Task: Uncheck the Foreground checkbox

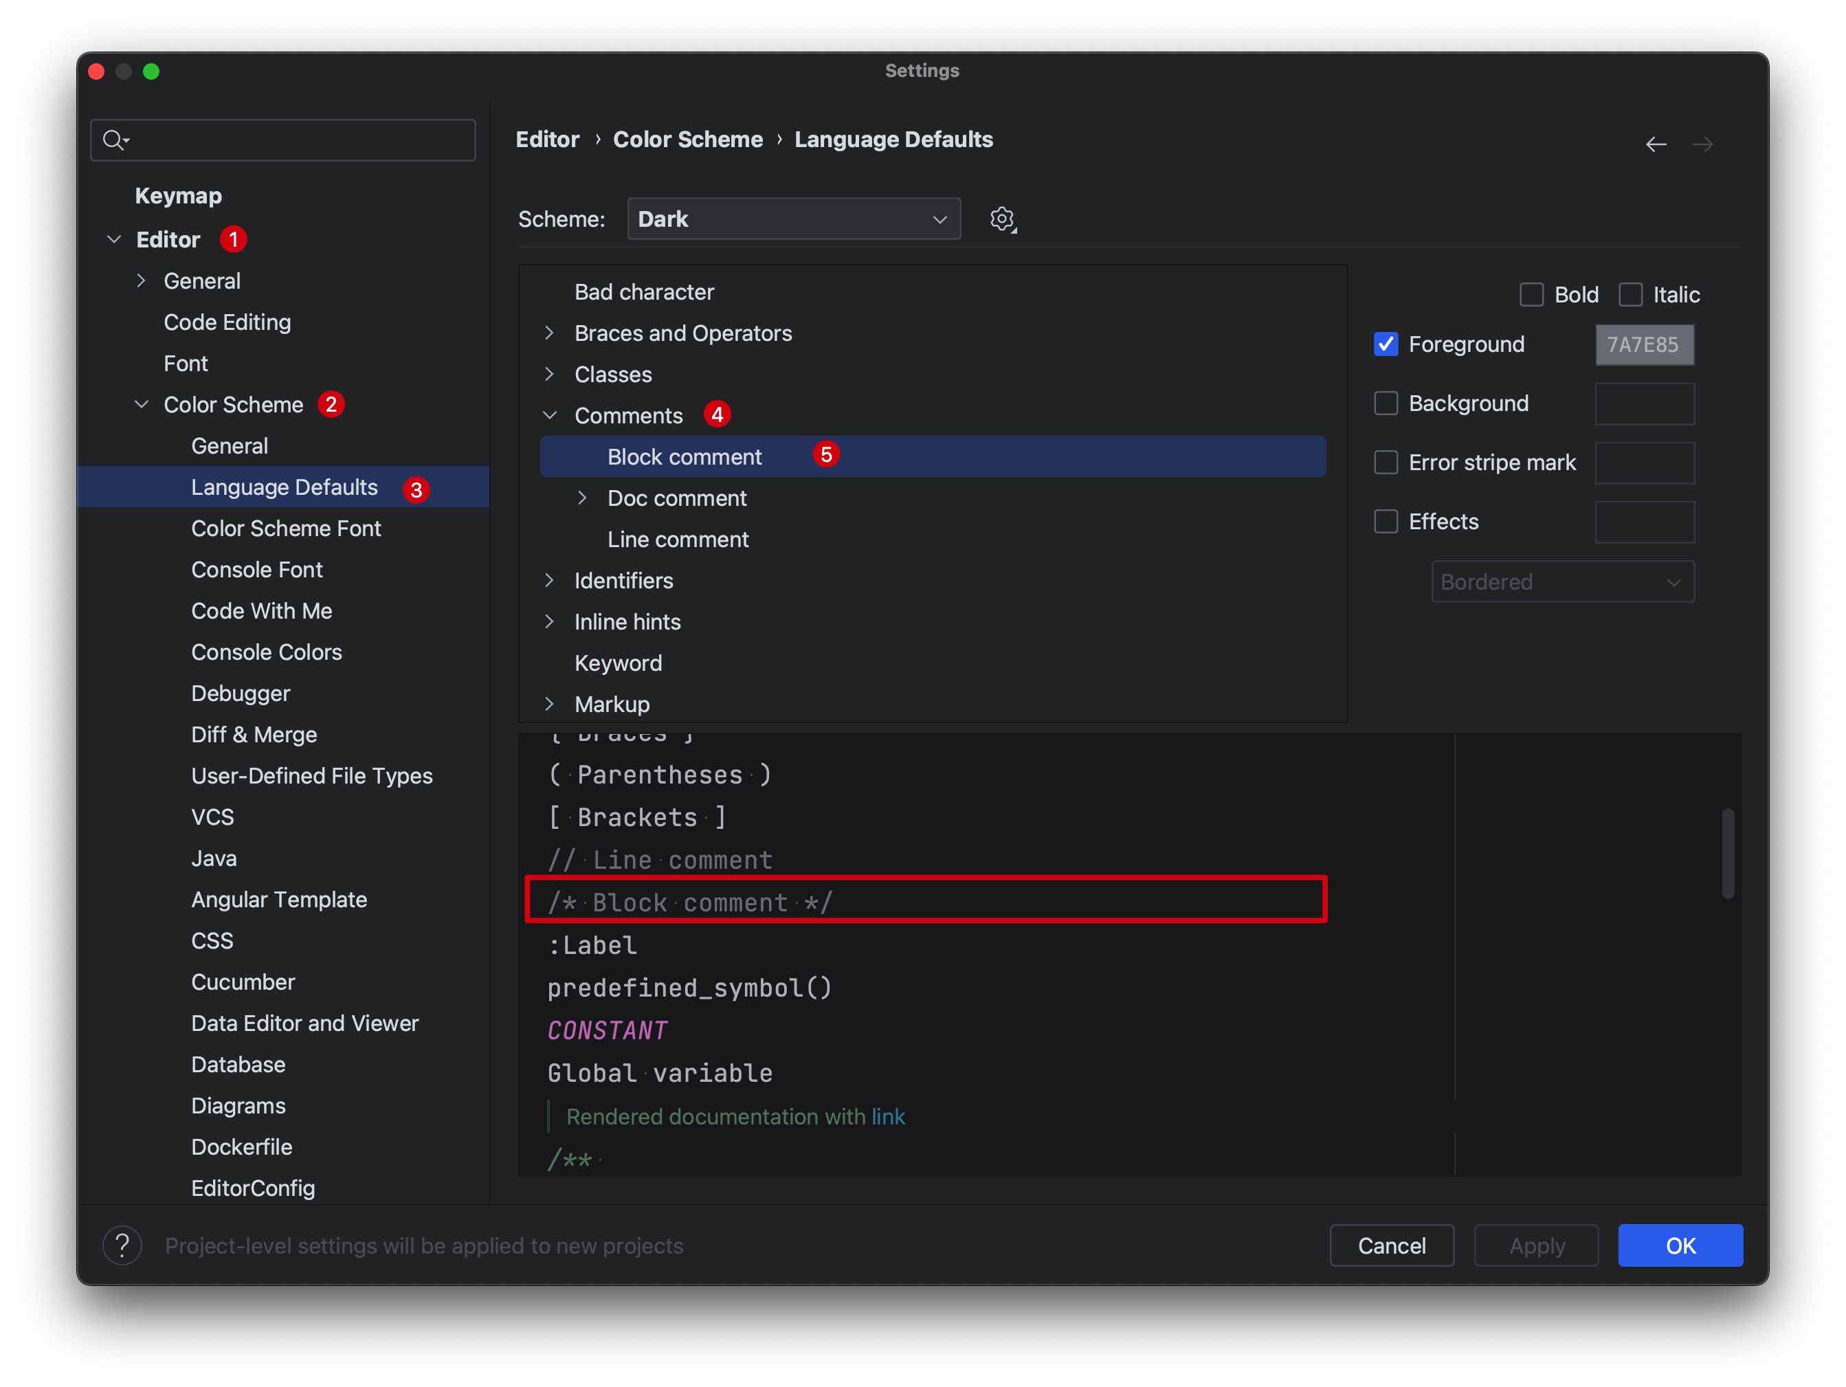Action: coord(1386,344)
